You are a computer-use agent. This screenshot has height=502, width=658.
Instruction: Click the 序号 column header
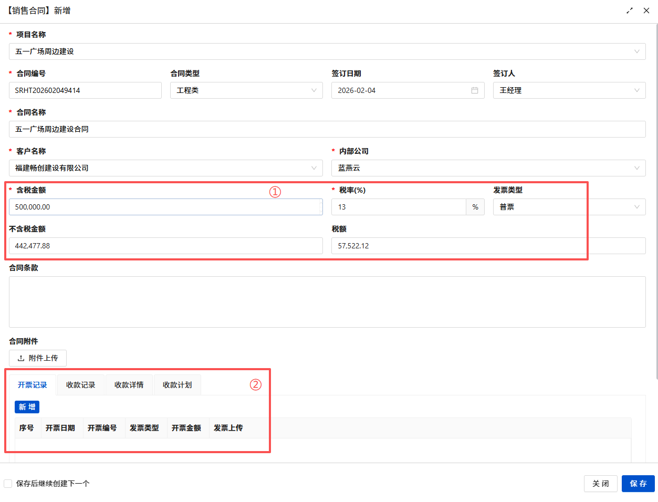27,428
